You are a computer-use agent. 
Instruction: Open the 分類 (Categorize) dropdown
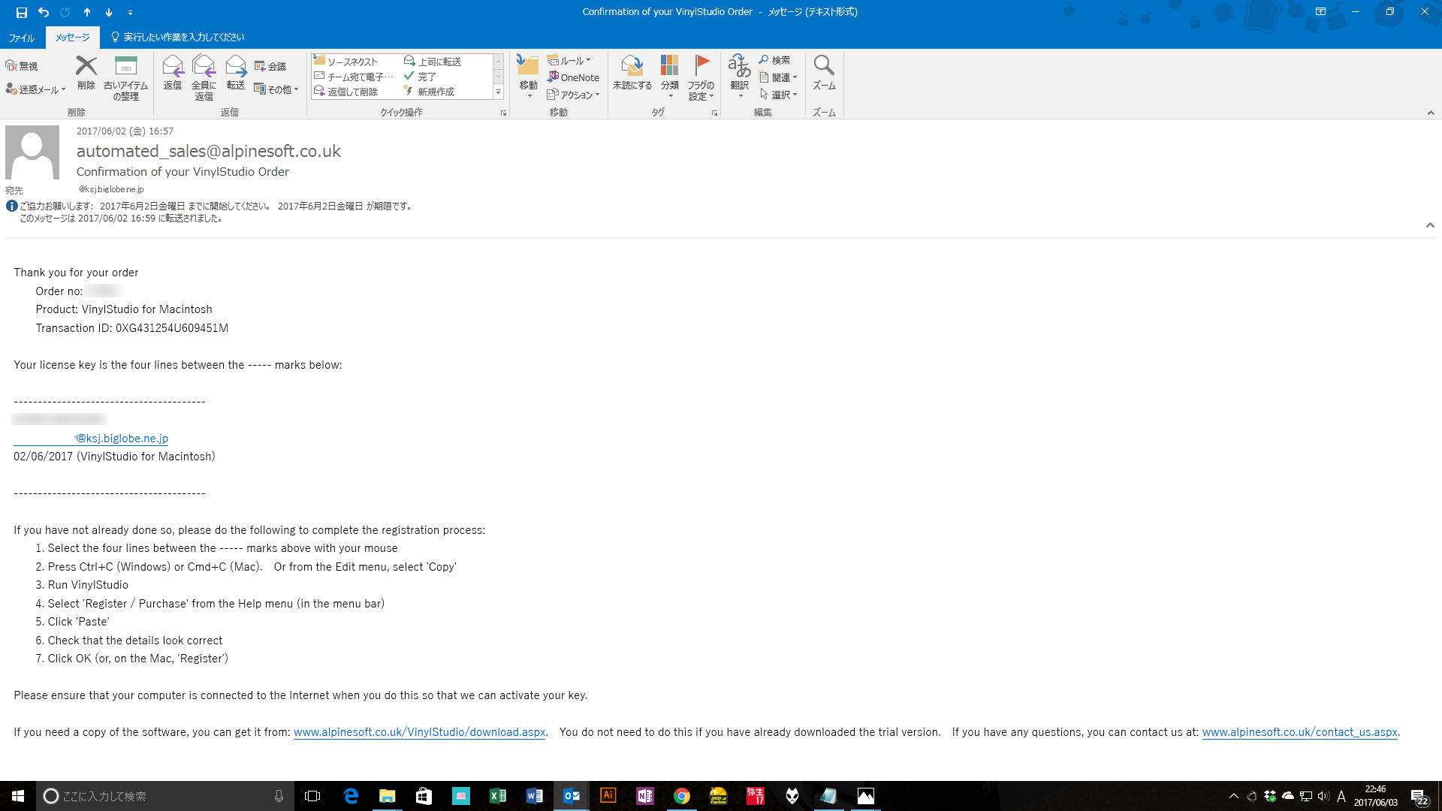pyautogui.click(x=670, y=77)
